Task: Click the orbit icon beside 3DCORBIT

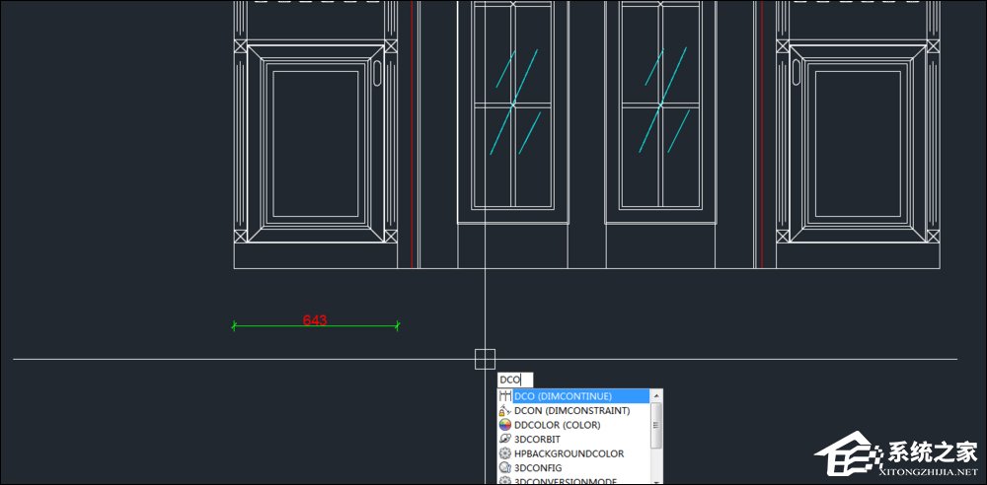Action: point(504,439)
